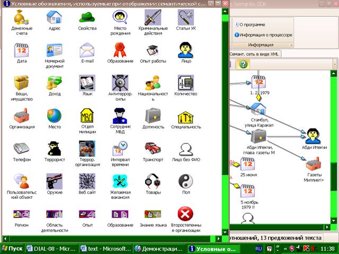The width and height of the screenshot is (339, 254).
Task: Select the Адрес house icon in legend
Action: (54, 17)
